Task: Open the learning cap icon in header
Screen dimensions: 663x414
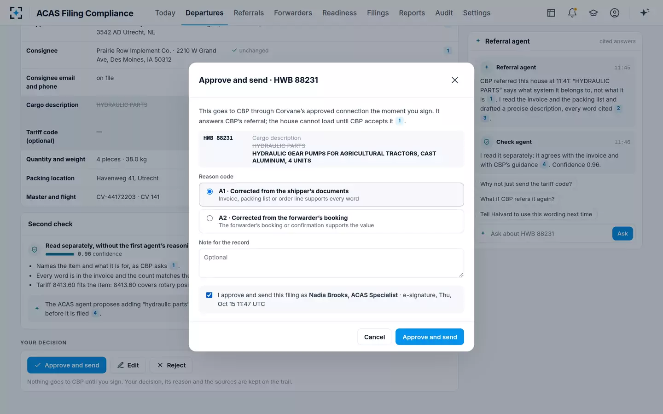Action: point(593,13)
